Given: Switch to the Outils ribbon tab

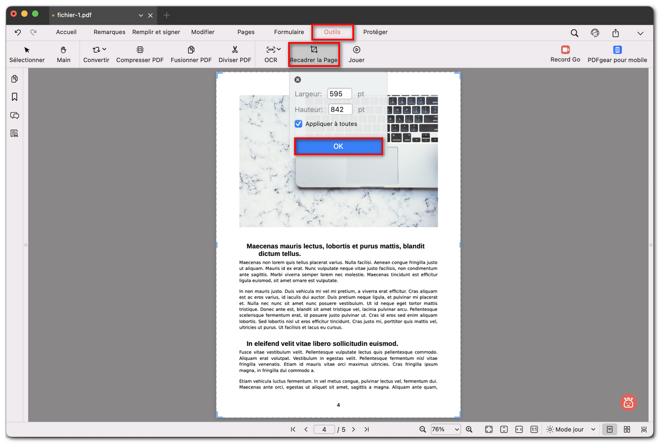Looking at the screenshot, I should coord(332,32).
